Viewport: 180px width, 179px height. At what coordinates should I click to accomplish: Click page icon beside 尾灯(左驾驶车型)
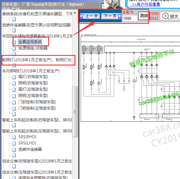point(14,89)
